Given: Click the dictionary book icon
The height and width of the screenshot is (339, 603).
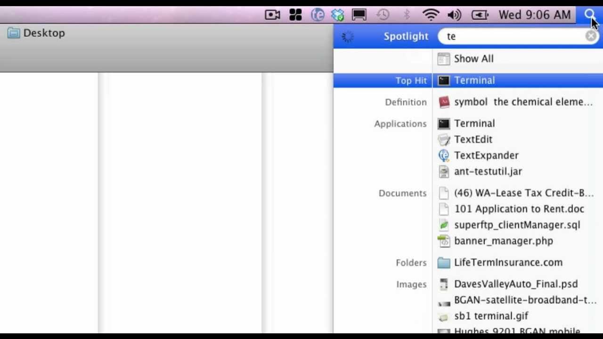Looking at the screenshot, I should click(444, 102).
